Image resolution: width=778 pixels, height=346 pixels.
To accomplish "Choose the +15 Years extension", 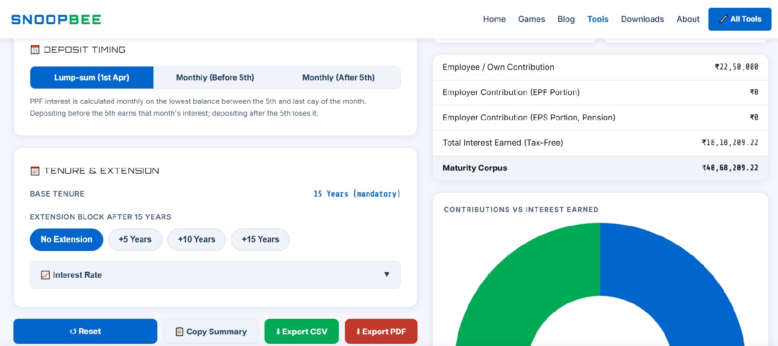I will point(261,240).
